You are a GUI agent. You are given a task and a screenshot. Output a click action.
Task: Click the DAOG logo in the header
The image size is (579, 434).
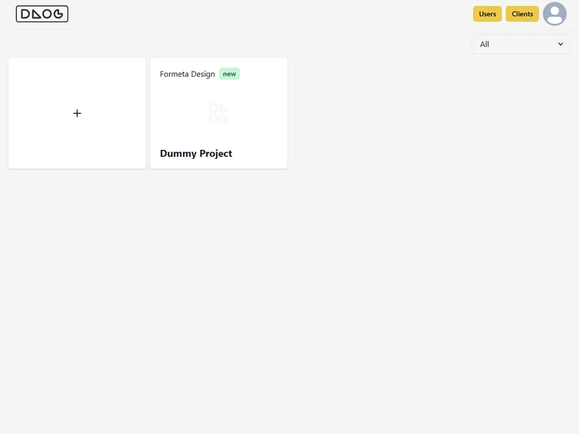click(x=42, y=14)
